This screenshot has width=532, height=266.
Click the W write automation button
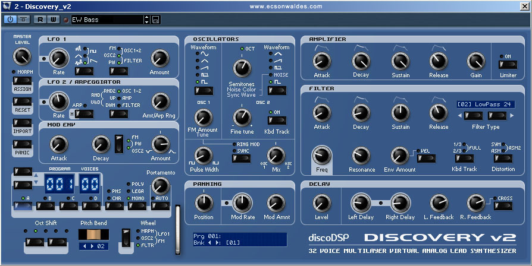[x=54, y=19]
